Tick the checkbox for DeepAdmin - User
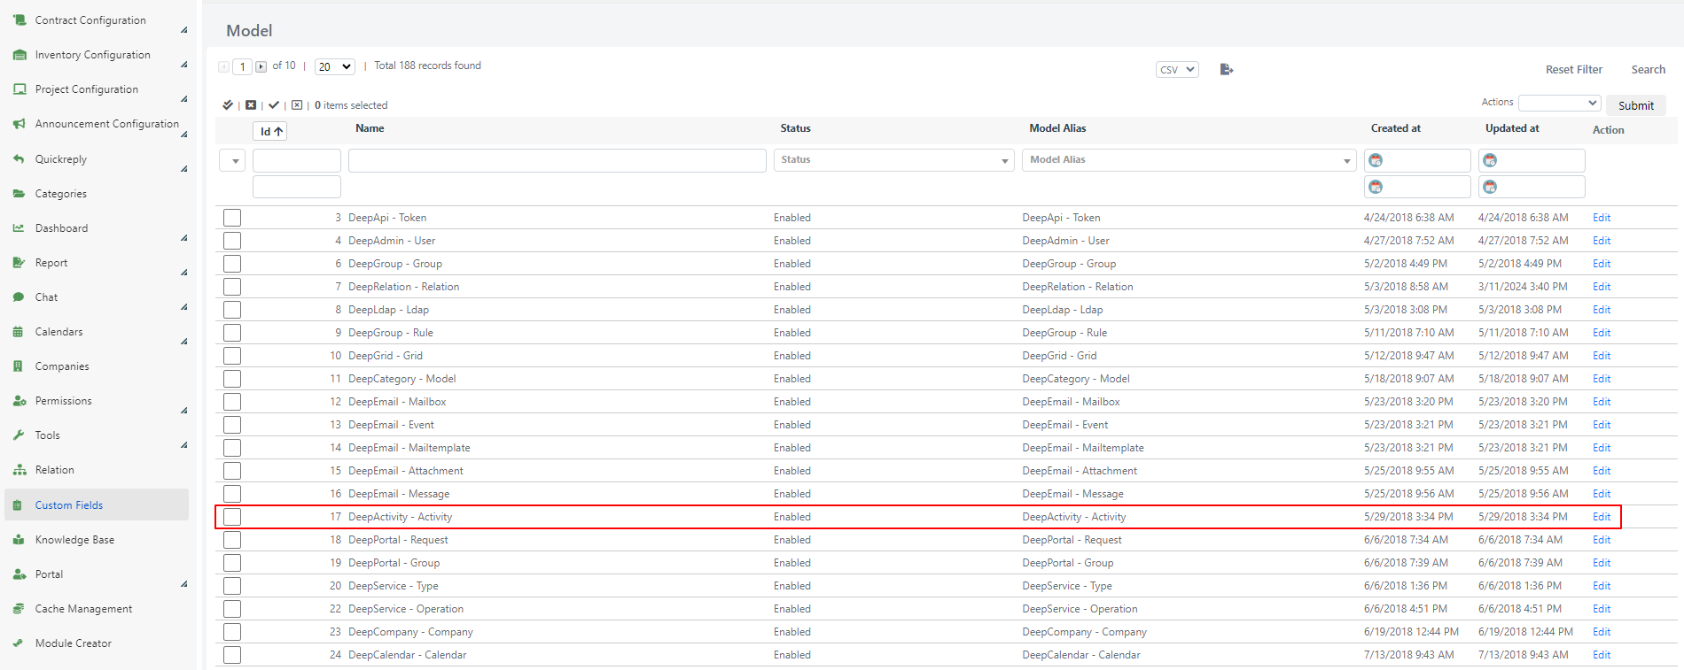The image size is (1684, 670). [232, 241]
